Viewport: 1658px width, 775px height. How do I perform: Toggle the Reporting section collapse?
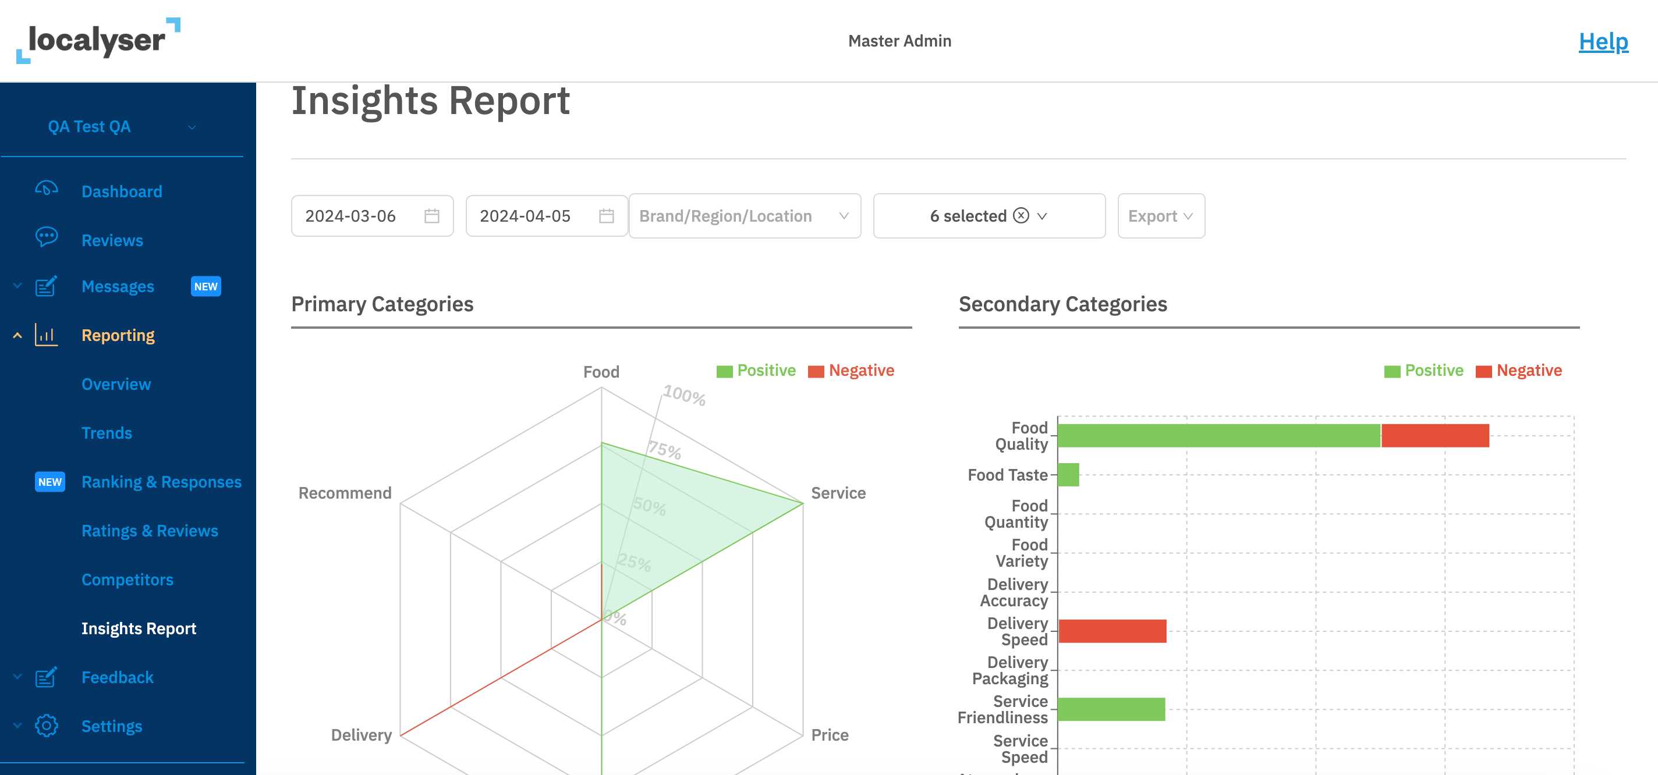pos(15,334)
